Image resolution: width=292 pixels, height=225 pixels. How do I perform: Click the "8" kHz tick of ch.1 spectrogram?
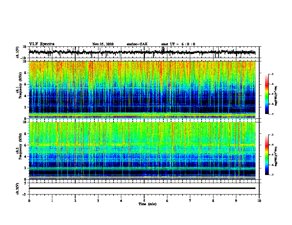coord(25,73)
